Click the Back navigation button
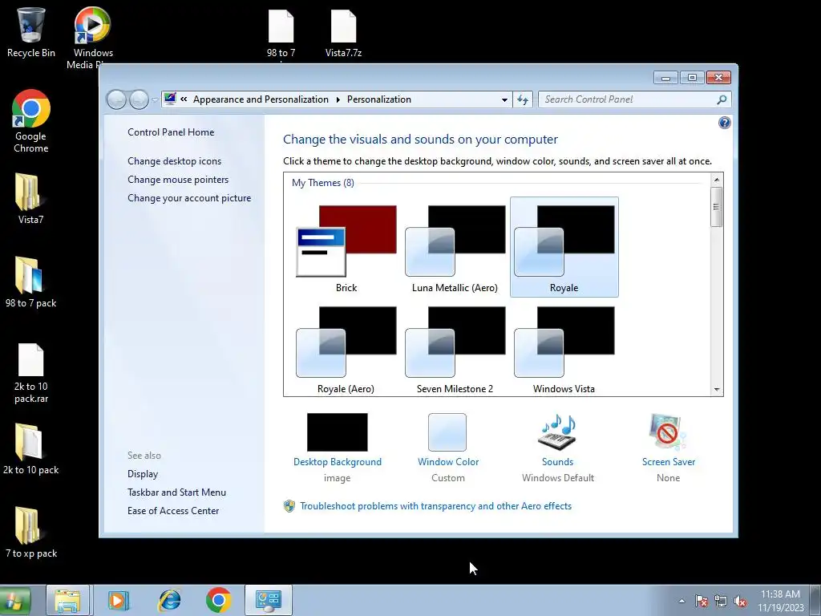The height and width of the screenshot is (616, 821). (117, 99)
